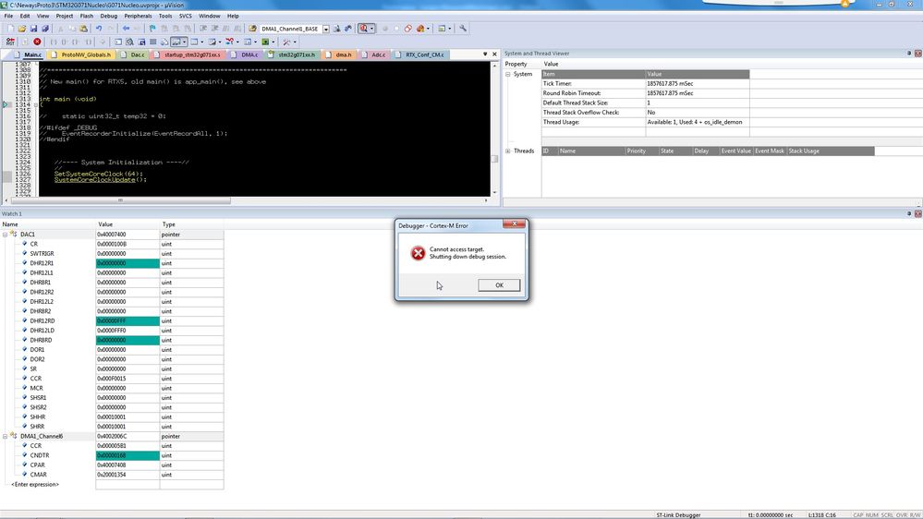Switch to the stm32g071xx.h tab
The height and width of the screenshot is (519, 923).
point(293,54)
